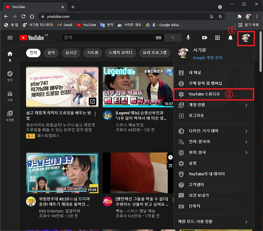The width and height of the screenshot is (263, 231).
Task: Open notifications bell
Action: pos(230,38)
